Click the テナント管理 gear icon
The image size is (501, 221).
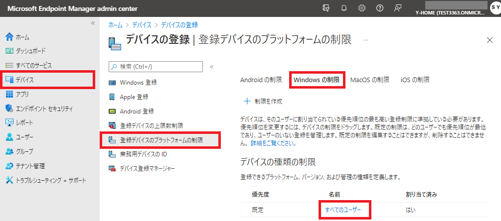pos(9,166)
